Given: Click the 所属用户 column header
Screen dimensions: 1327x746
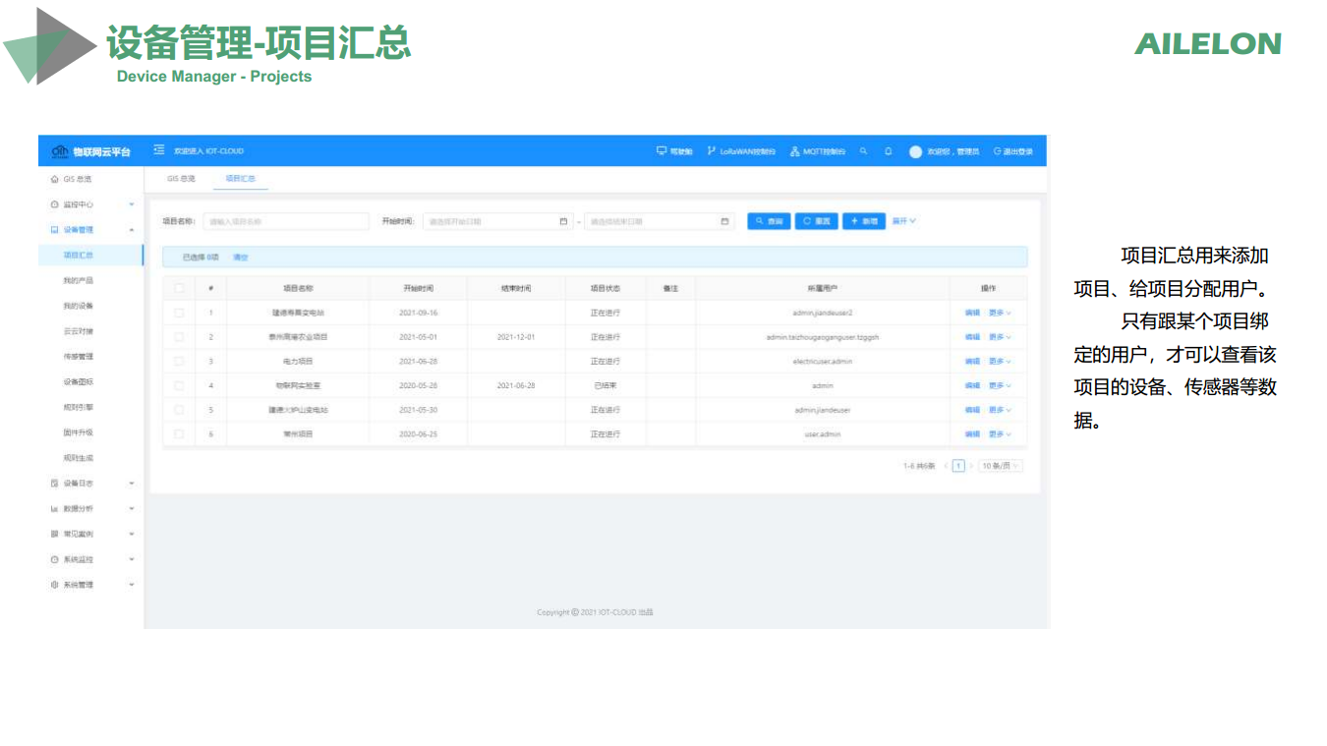Looking at the screenshot, I should [823, 288].
